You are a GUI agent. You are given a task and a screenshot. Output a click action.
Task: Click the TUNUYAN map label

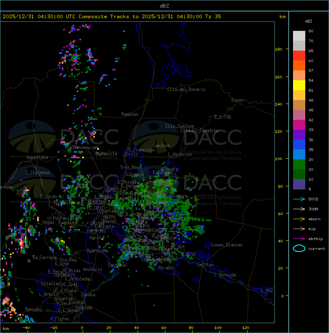tap(84, 308)
